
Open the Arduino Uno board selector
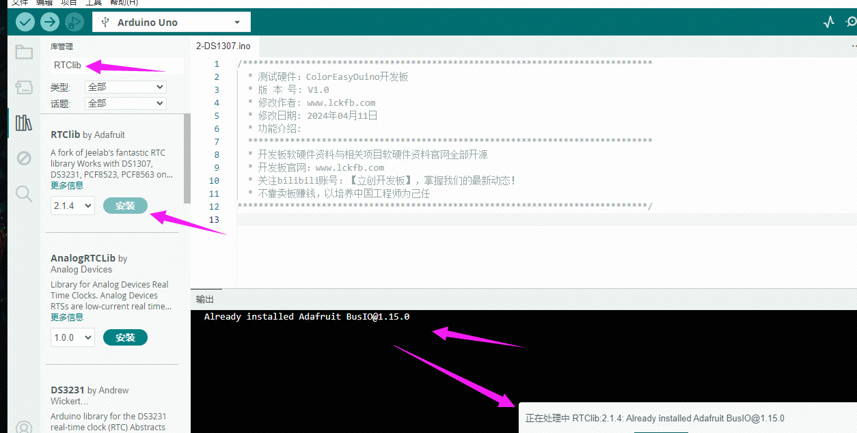172,23
